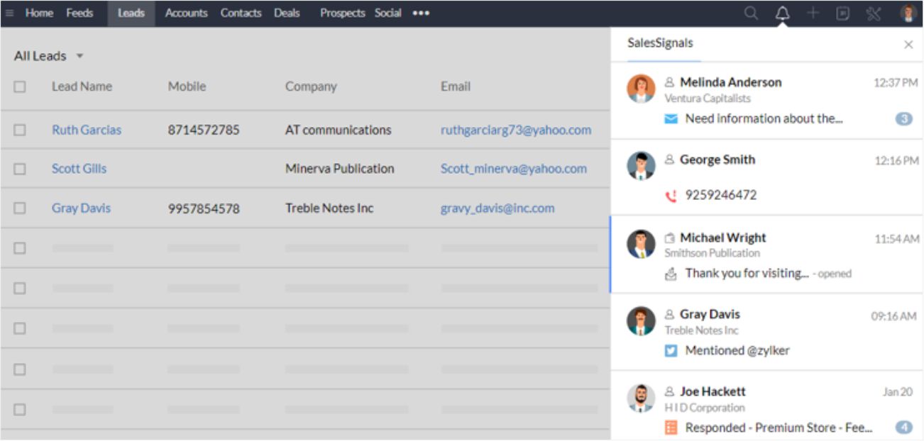Viewport: 924px width, 441px height.
Task: Click email ruthgarciarg73@yahoo.com
Action: click(516, 130)
